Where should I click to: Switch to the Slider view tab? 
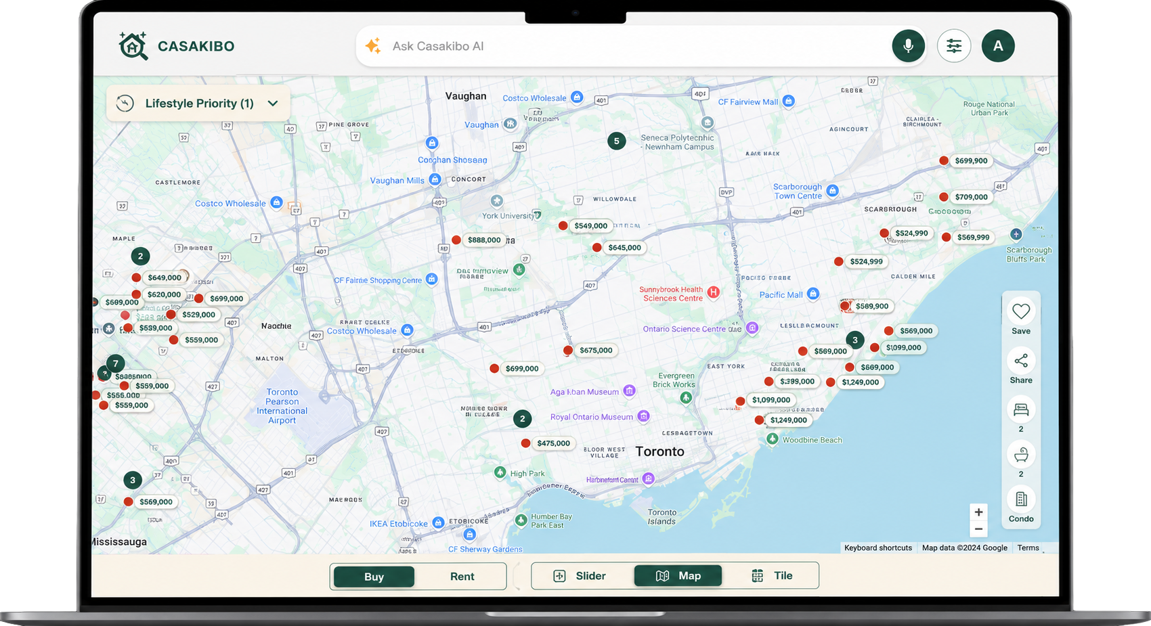(x=580, y=576)
